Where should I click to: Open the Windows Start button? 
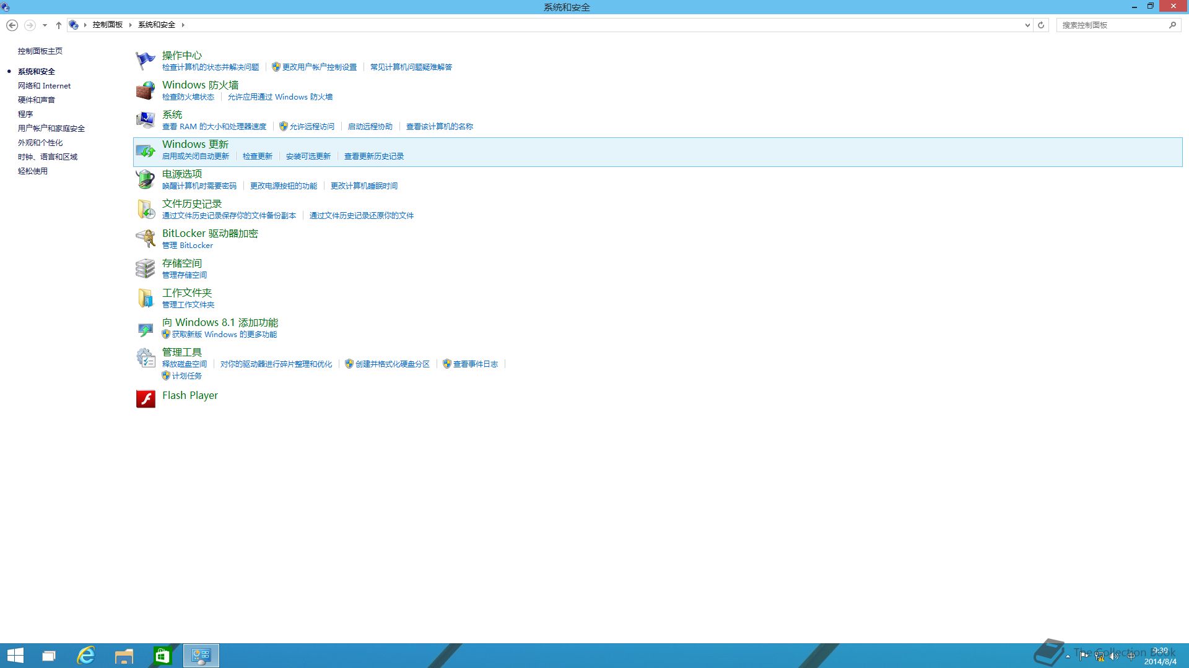click(x=15, y=656)
